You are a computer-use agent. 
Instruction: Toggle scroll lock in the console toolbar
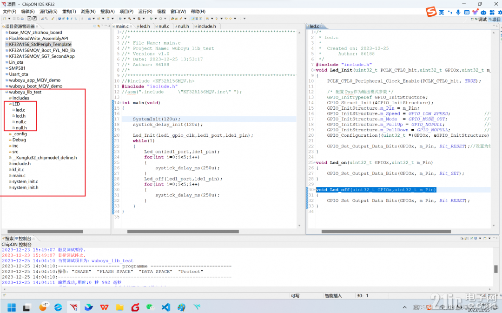pyautogui.click(x=466, y=238)
